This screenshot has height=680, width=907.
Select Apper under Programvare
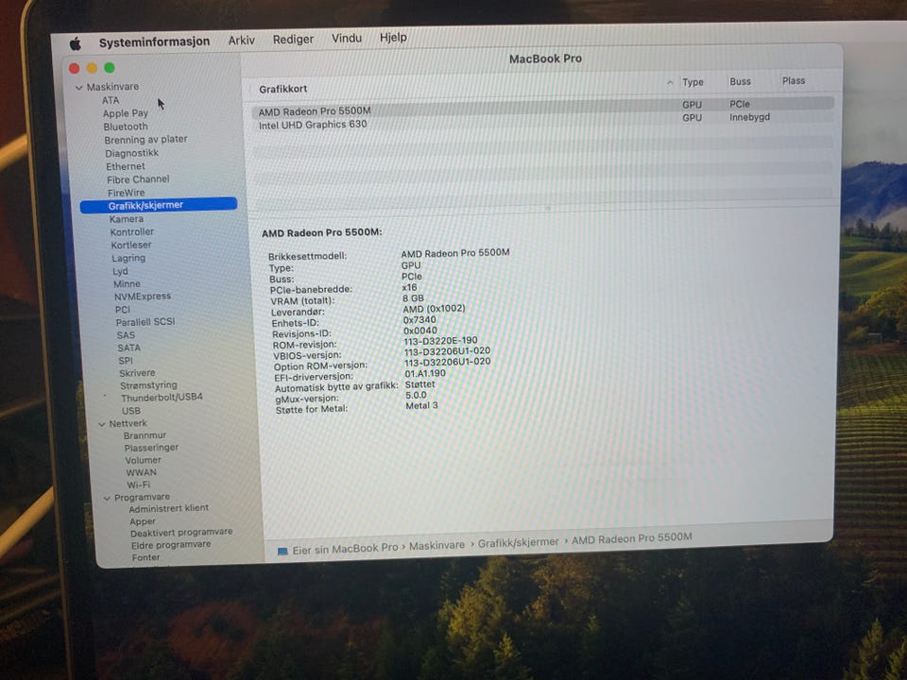tap(143, 521)
